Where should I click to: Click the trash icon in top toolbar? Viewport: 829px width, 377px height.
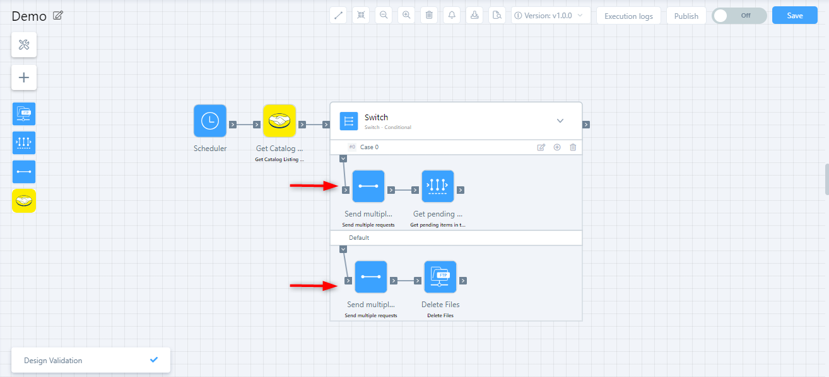(429, 16)
